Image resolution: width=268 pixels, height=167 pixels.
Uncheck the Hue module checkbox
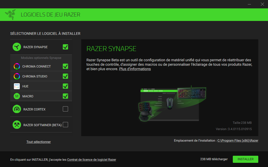[65, 86]
